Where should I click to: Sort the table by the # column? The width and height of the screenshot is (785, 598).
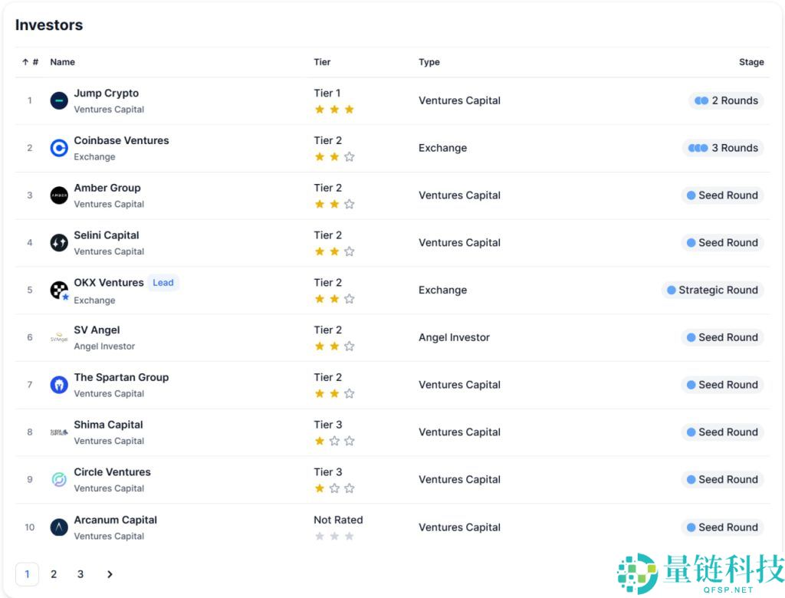pos(31,62)
